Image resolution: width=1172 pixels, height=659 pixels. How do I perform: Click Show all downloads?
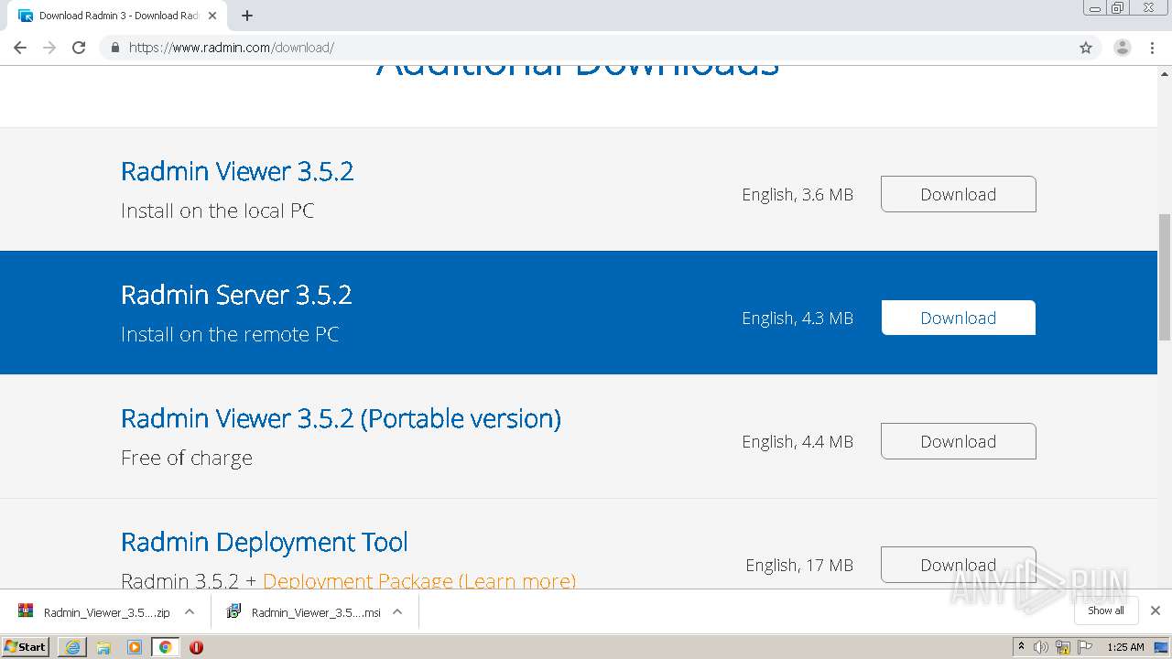(x=1106, y=610)
